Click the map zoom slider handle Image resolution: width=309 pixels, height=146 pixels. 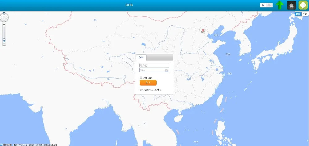(4, 40)
